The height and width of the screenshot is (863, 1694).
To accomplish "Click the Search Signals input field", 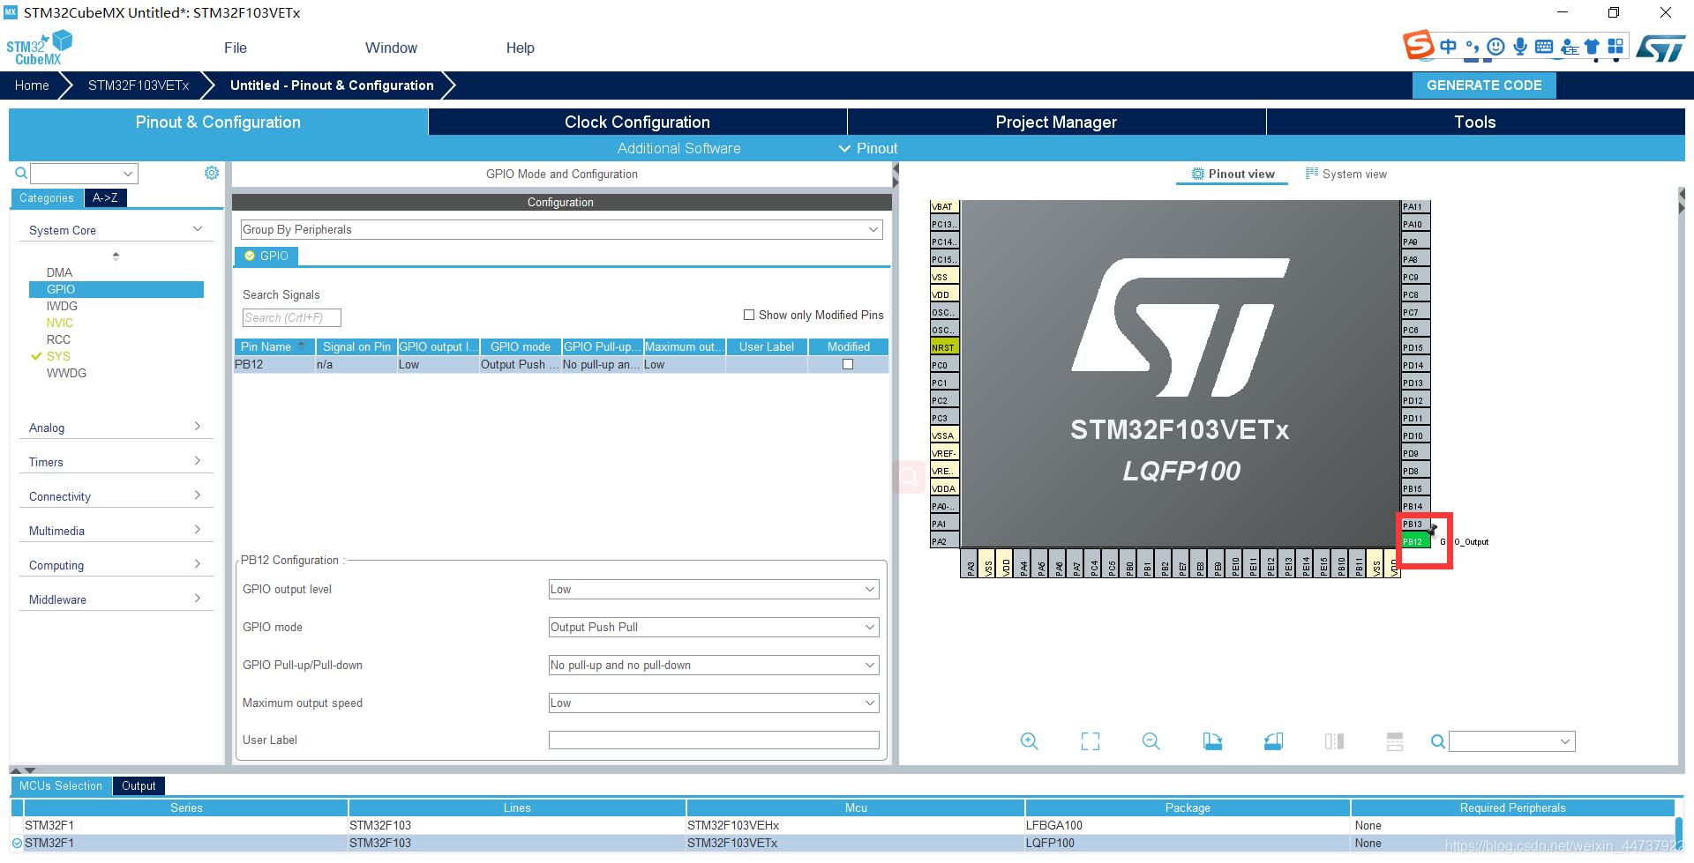I will [x=291, y=317].
